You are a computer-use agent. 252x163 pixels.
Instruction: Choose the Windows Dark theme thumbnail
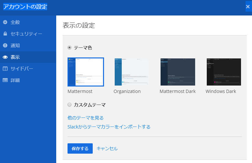[x=224, y=72]
